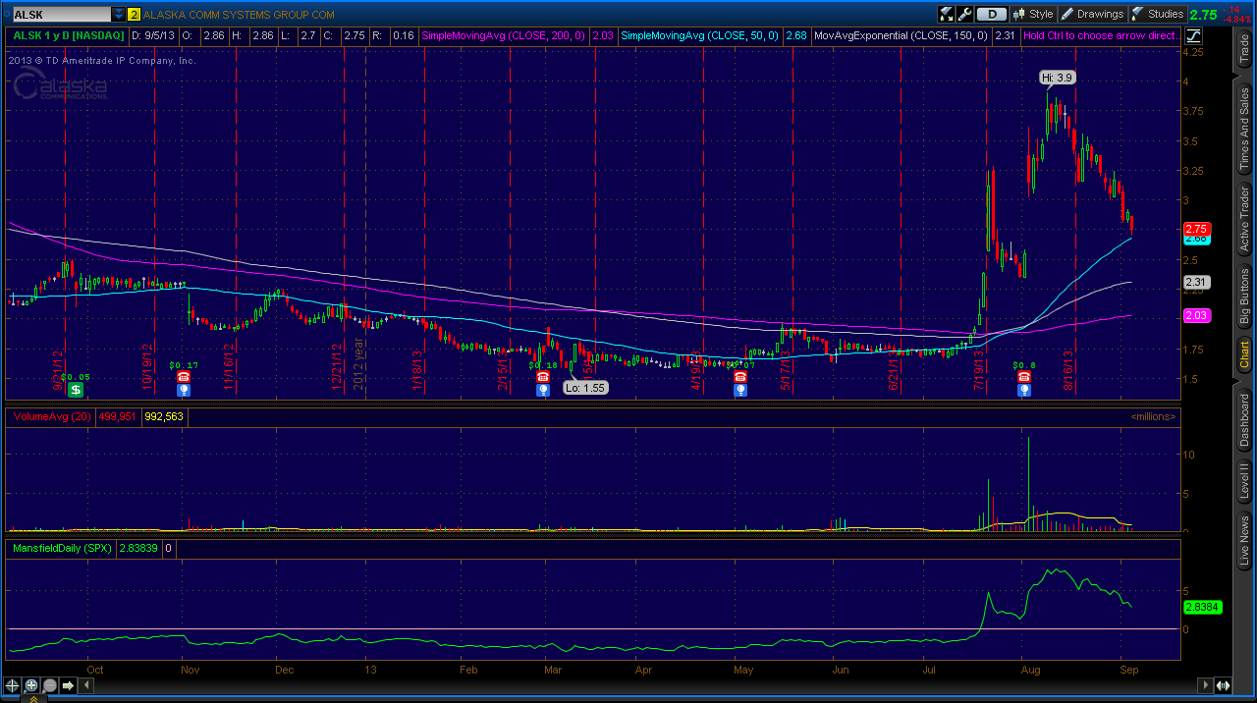Zoom in with the magnifier plus icon
The width and height of the screenshot is (1257, 703).
tap(31, 685)
